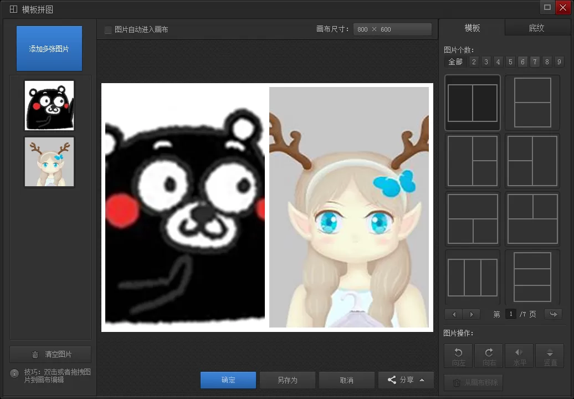
Task: Select the deer-antler girl thumbnail in sidebar
Action: pyautogui.click(x=49, y=162)
